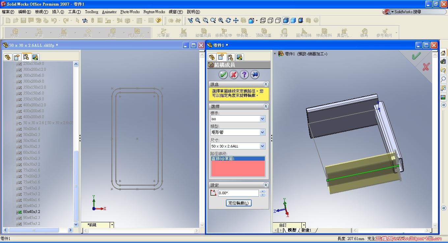Open the SolidWorks Help question-mark icon
The width and height of the screenshot is (448, 243).
[x=158, y=20]
